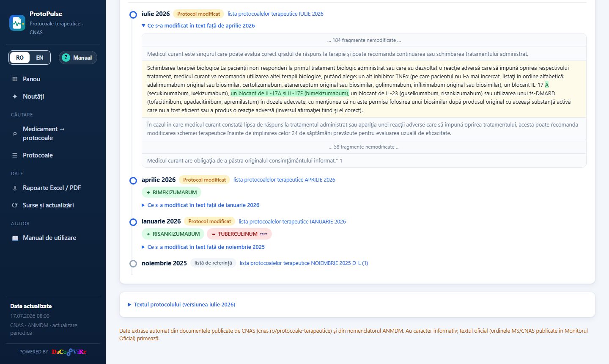Click the Panou grid icon
The height and width of the screenshot is (364, 609).
tap(15, 79)
